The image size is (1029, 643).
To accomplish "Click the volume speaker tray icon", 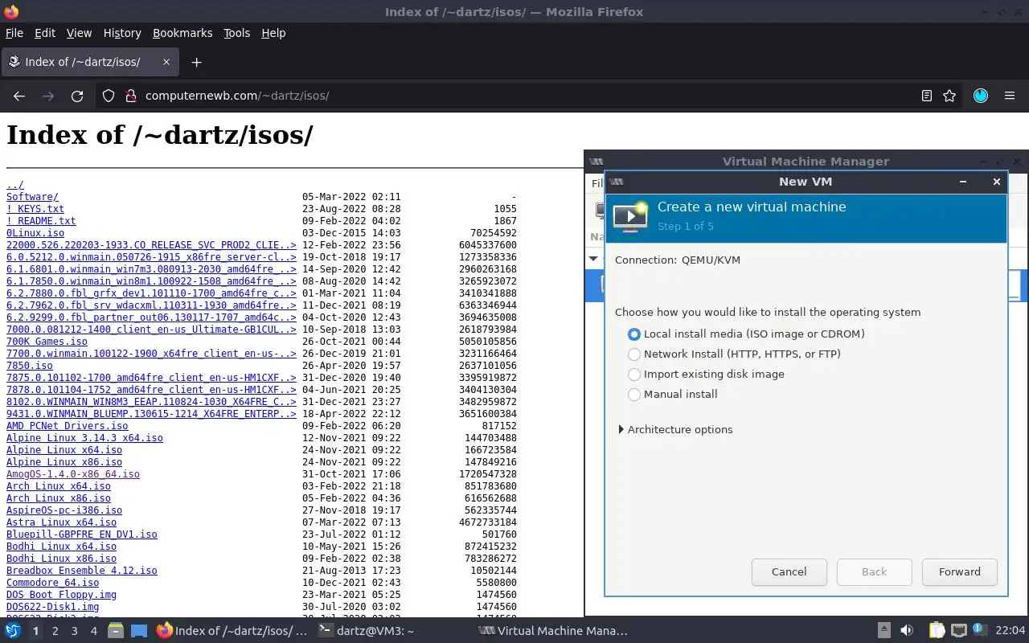I will (x=907, y=631).
